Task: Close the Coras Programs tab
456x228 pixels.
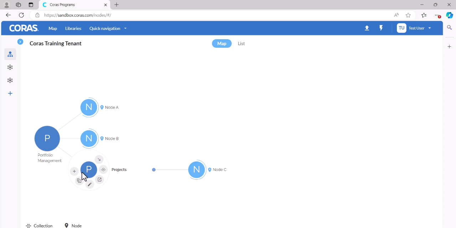Action: tap(105, 5)
